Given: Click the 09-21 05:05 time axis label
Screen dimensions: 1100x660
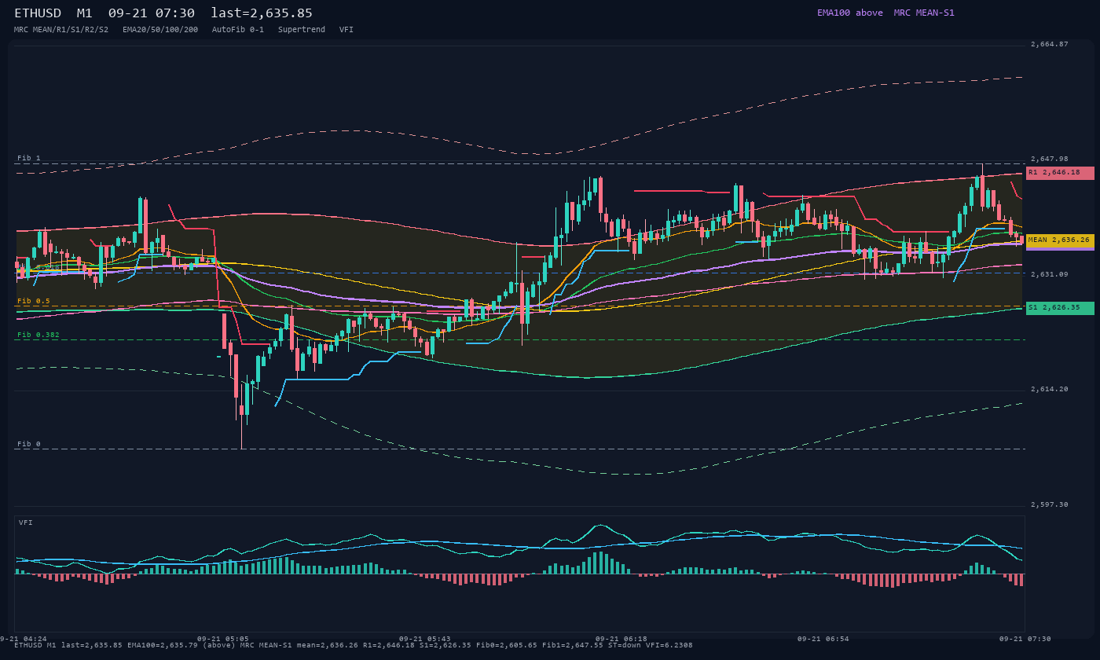Looking at the screenshot, I should (x=223, y=639).
